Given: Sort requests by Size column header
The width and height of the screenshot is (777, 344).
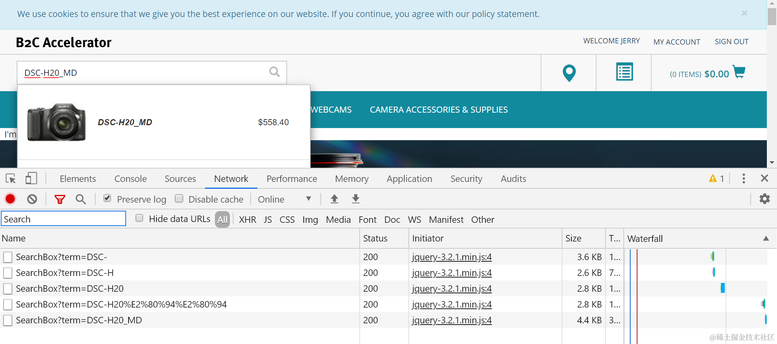Looking at the screenshot, I should tap(584, 238).
